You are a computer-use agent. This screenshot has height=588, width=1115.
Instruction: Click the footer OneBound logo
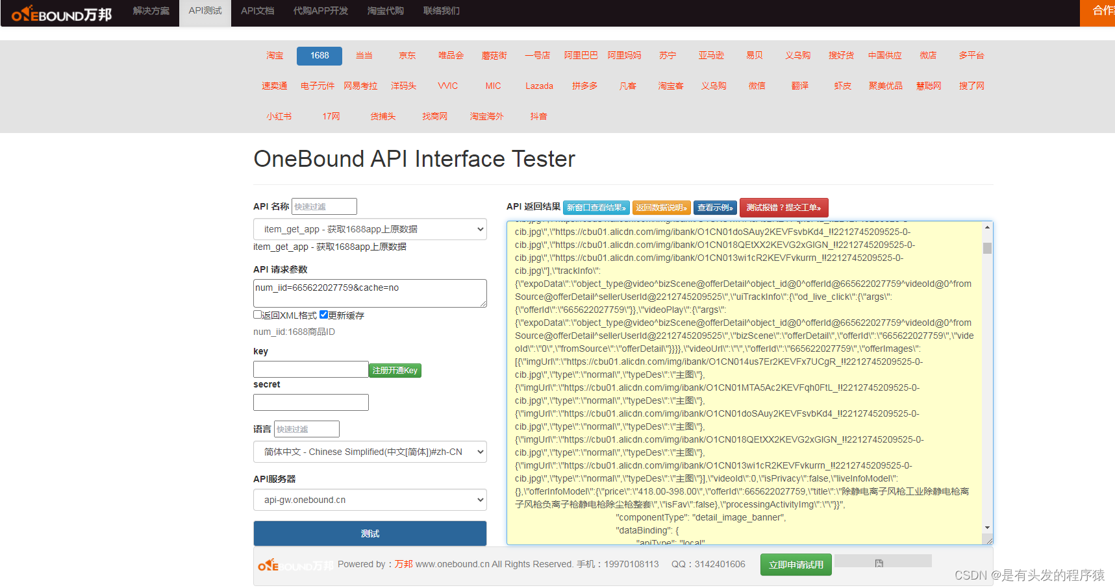tap(295, 565)
